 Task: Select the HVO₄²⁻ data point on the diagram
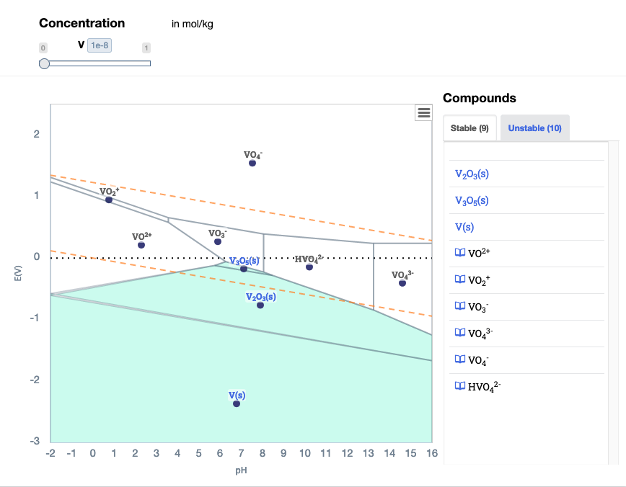tap(309, 266)
